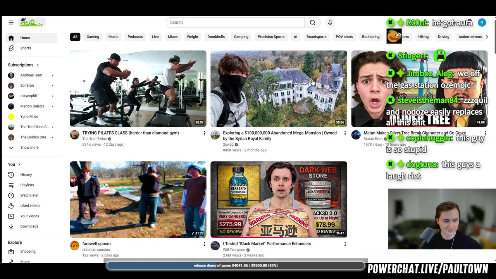Select the Camping filter chip
The height and width of the screenshot is (279, 496).
(241, 37)
